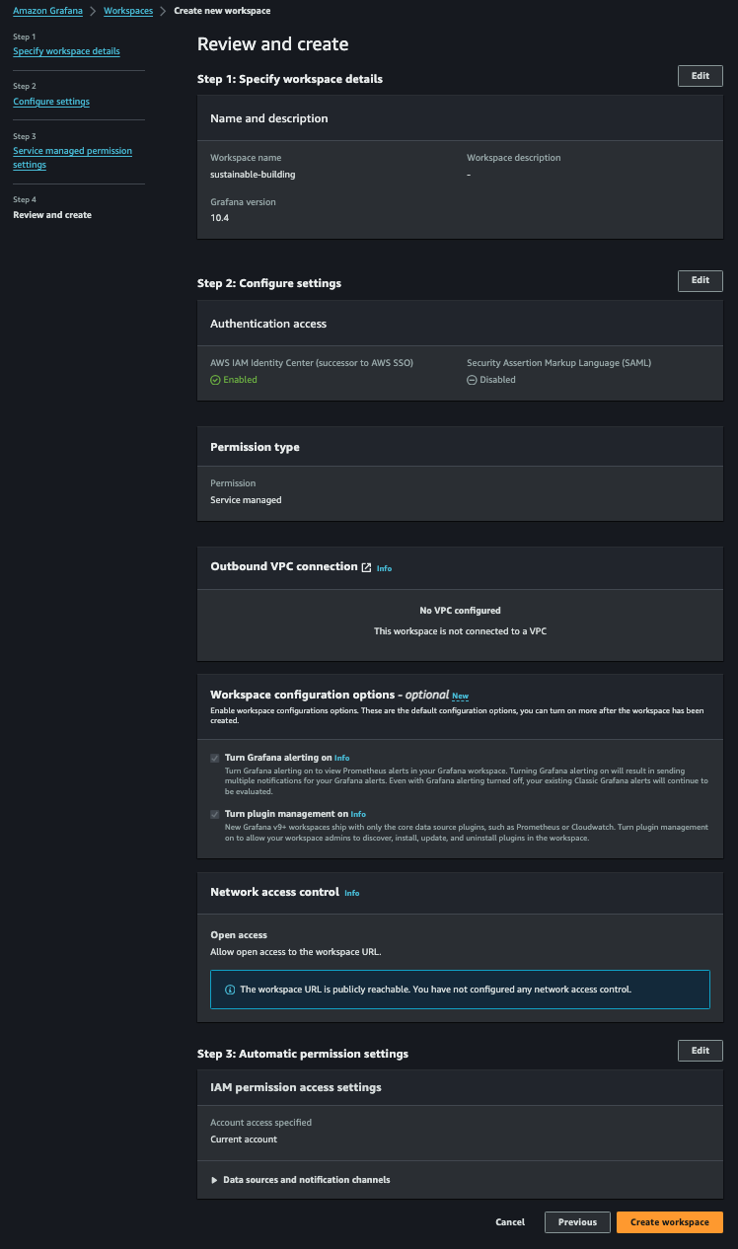This screenshot has height=1249, width=738.
Task: Open the New link beside Workspace configuration options
Action: coord(460,696)
